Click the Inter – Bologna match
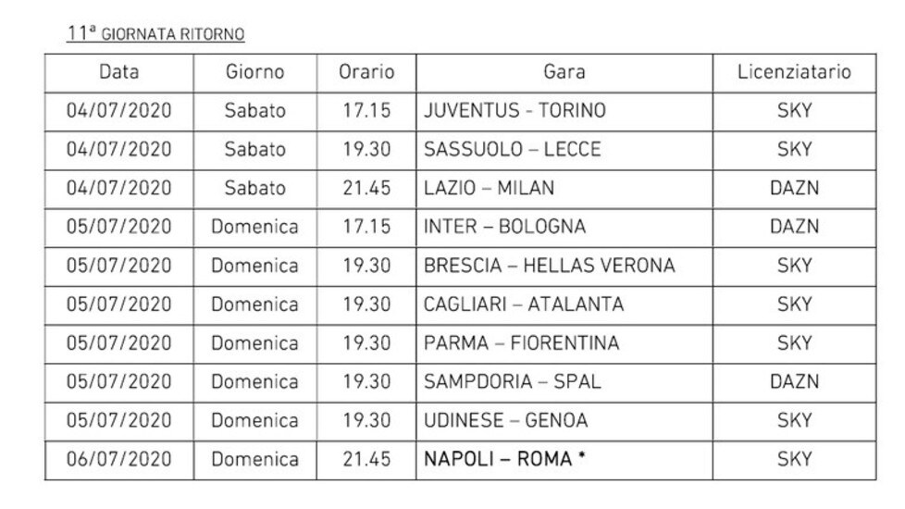This screenshot has height=509, width=905. pyautogui.click(x=504, y=227)
